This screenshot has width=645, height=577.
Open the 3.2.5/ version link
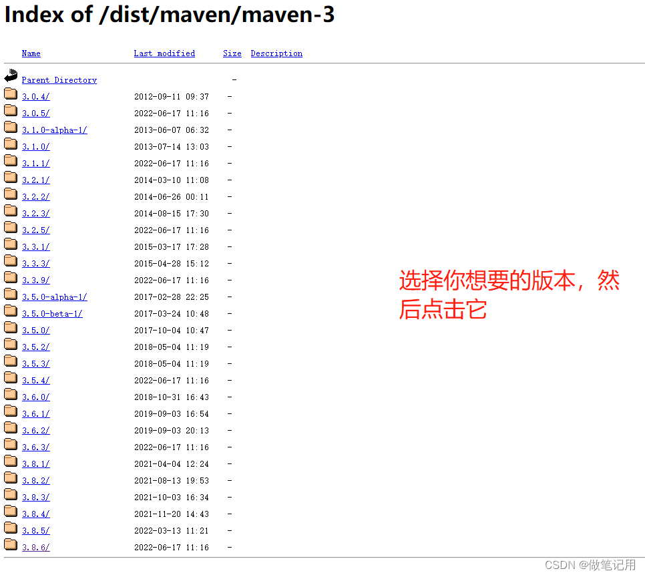[36, 230]
